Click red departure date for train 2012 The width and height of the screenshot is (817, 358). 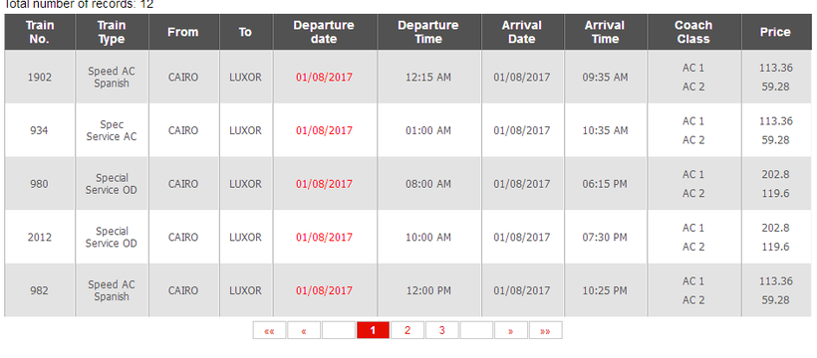click(x=324, y=238)
